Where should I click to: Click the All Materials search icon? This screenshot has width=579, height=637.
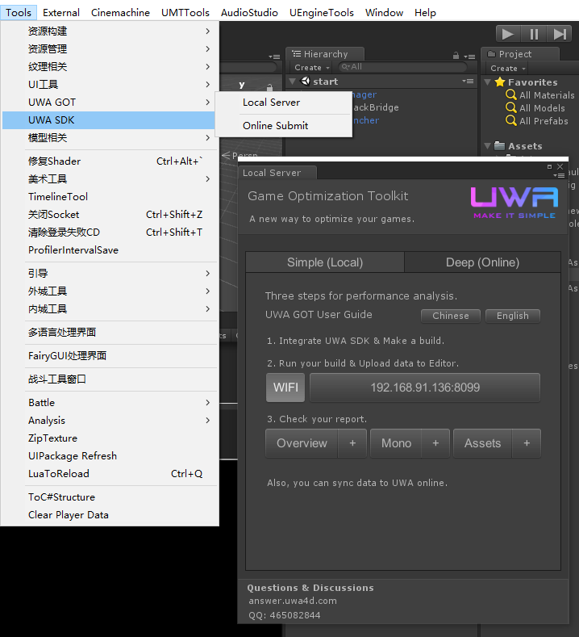point(510,94)
